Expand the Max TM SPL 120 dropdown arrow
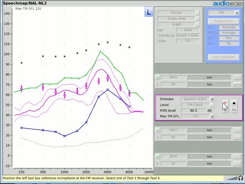Image resolution: width=245 pixels, height=184 pixels. 212,116
